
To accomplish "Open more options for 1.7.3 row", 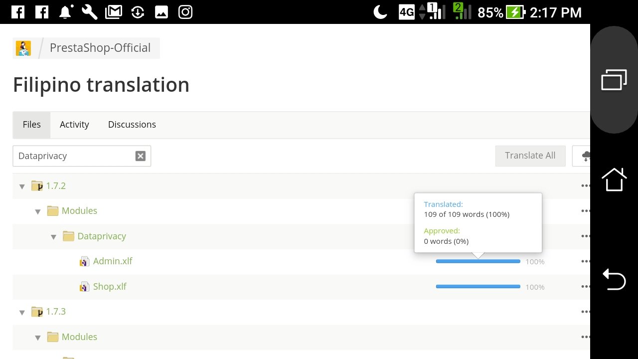I will [585, 312].
